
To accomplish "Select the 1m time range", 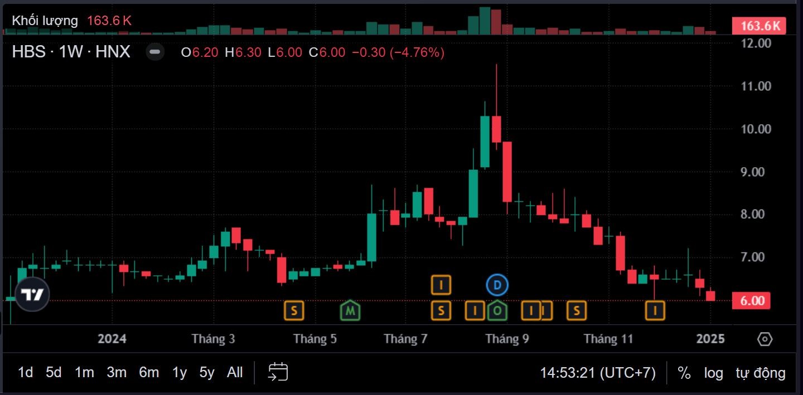I will click(x=84, y=372).
